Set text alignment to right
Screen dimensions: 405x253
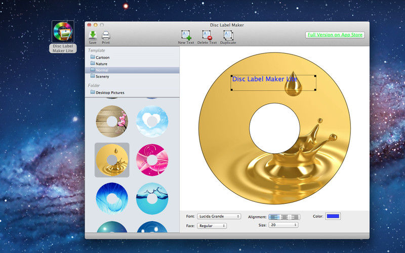click(295, 217)
